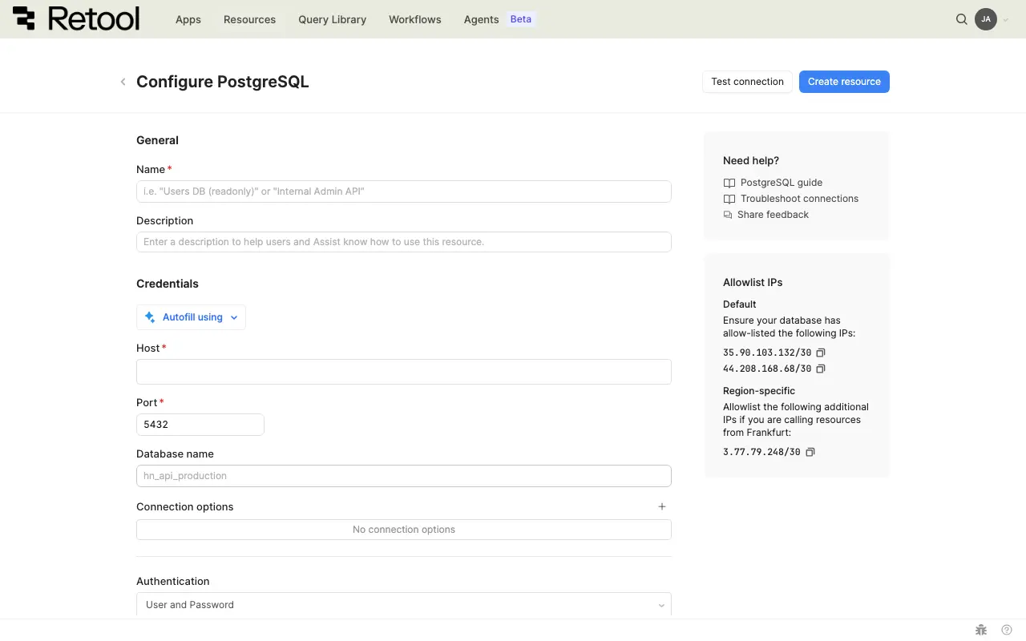Click the Test connection button
The width and height of the screenshot is (1026, 641).
[747, 82]
